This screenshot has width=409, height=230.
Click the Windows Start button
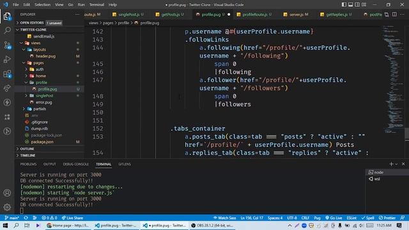[5, 226]
